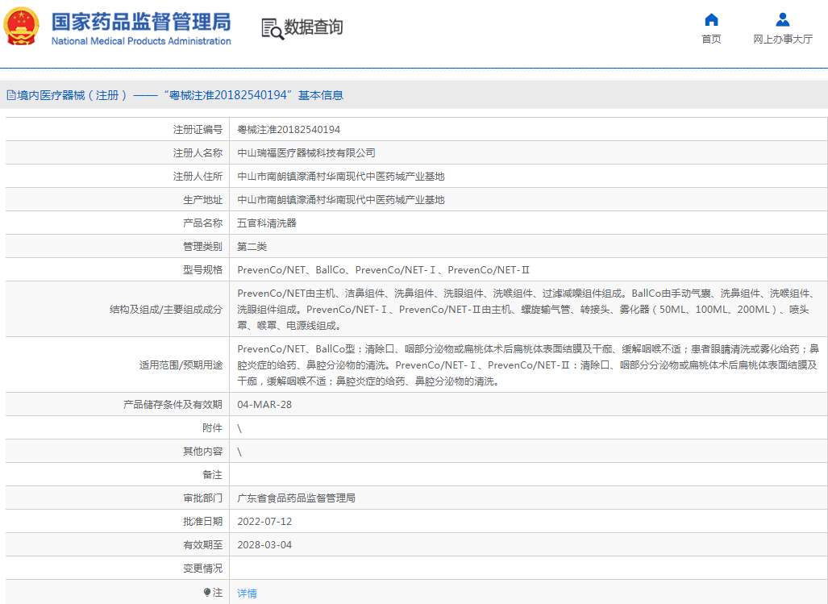
Task: Click the 备注 row label
Action: pos(212,475)
